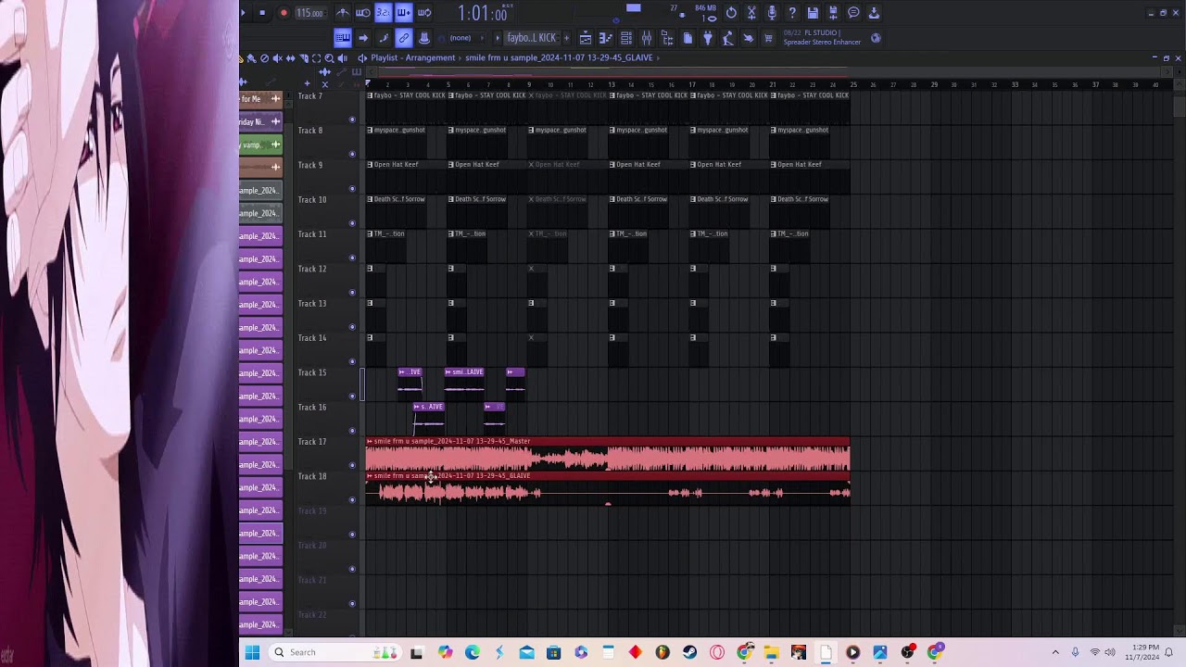
Task: Click the red record button
Action: [x=284, y=13]
